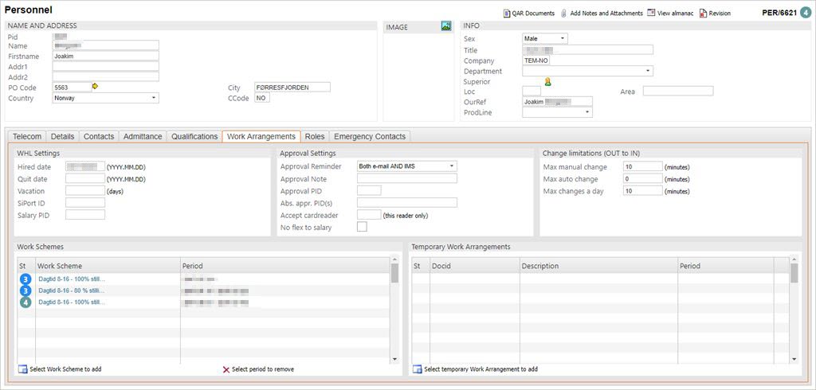Click the Max manual change input field
816x390 pixels.
click(x=642, y=167)
